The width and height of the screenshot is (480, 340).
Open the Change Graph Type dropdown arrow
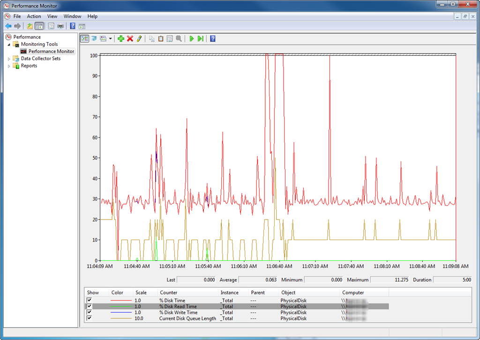pyautogui.click(x=111, y=39)
